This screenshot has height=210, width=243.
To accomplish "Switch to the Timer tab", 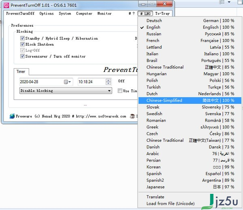I will click(21, 71).
